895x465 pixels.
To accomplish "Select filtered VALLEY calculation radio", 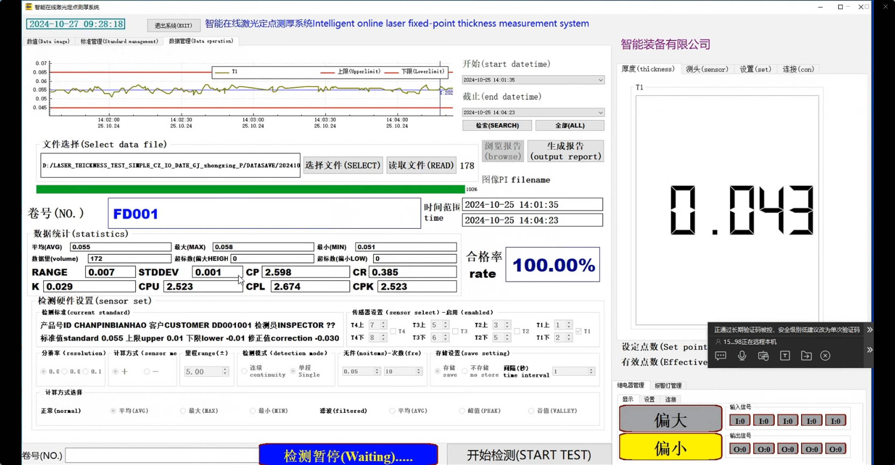I will [x=531, y=411].
